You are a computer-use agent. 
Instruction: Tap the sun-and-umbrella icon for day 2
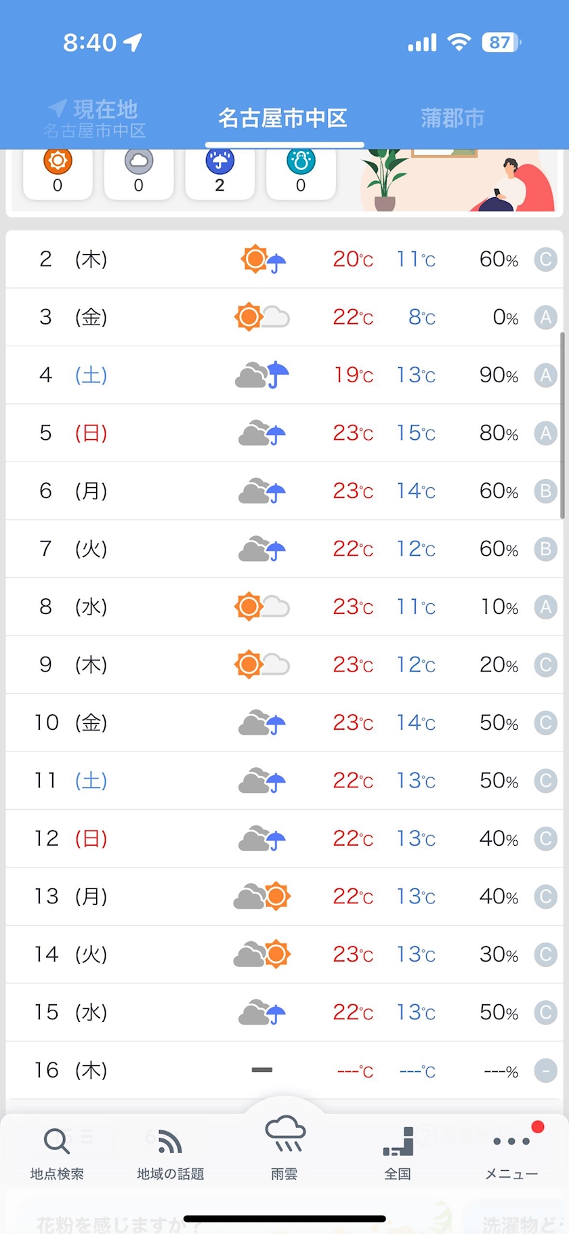264,260
